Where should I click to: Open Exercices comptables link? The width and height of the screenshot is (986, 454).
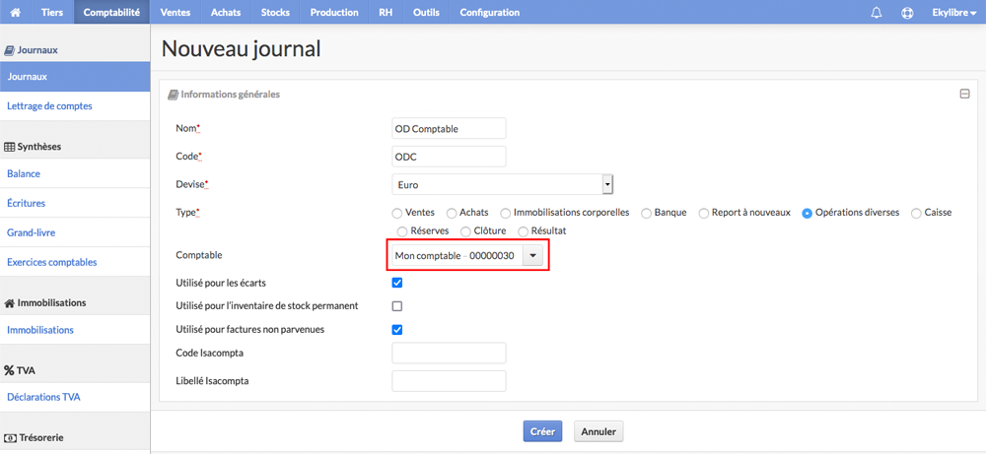click(51, 262)
